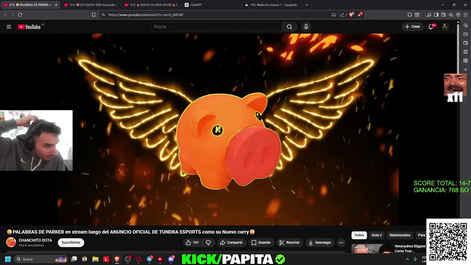Open the YouTube guide hamburger menu

pyautogui.click(x=9, y=26)
